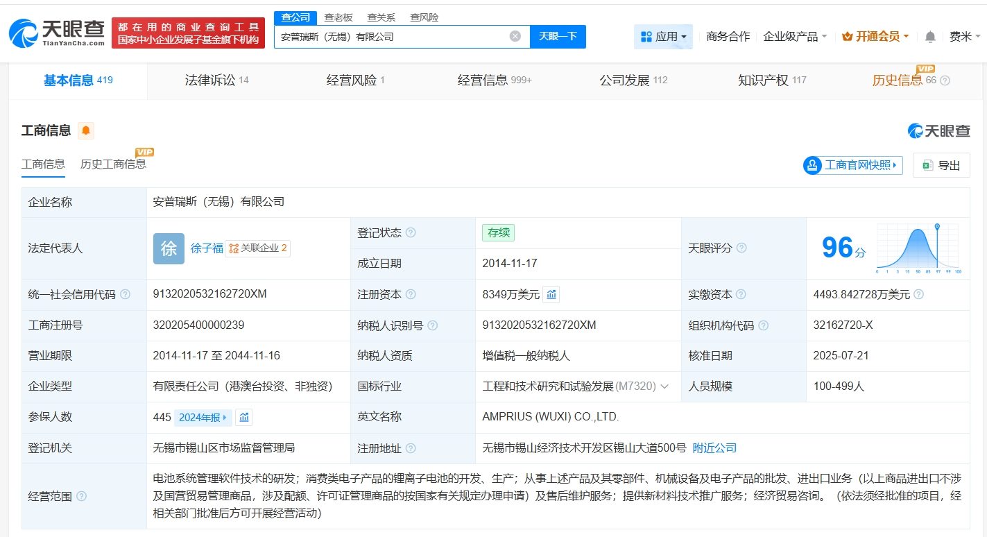Clear search text with the X icon

point(515,36)
